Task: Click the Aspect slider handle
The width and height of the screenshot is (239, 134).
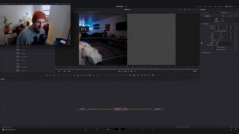Action: click(x=221, y=36)
